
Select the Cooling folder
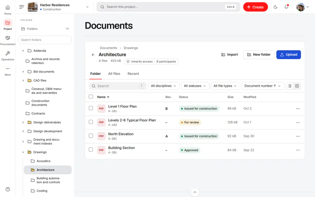point(47,191)
